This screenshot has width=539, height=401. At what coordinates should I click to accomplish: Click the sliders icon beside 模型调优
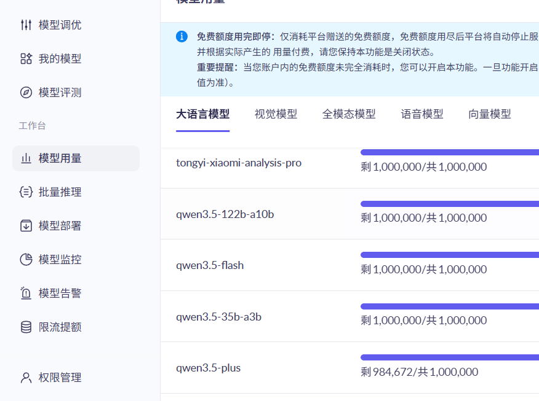pos(26,25)
